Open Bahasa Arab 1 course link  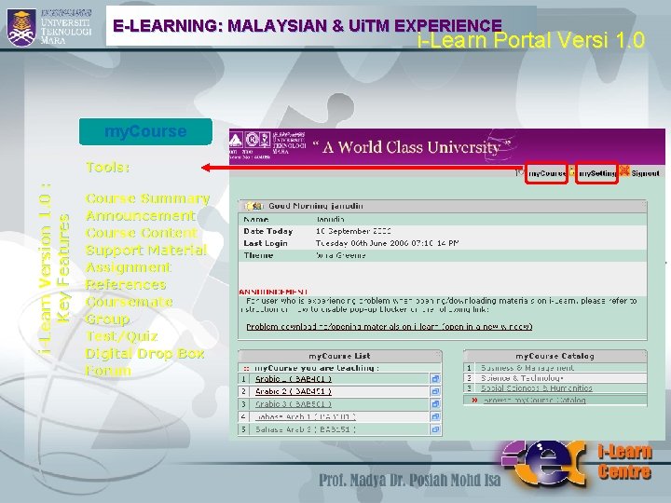[305, 416]
